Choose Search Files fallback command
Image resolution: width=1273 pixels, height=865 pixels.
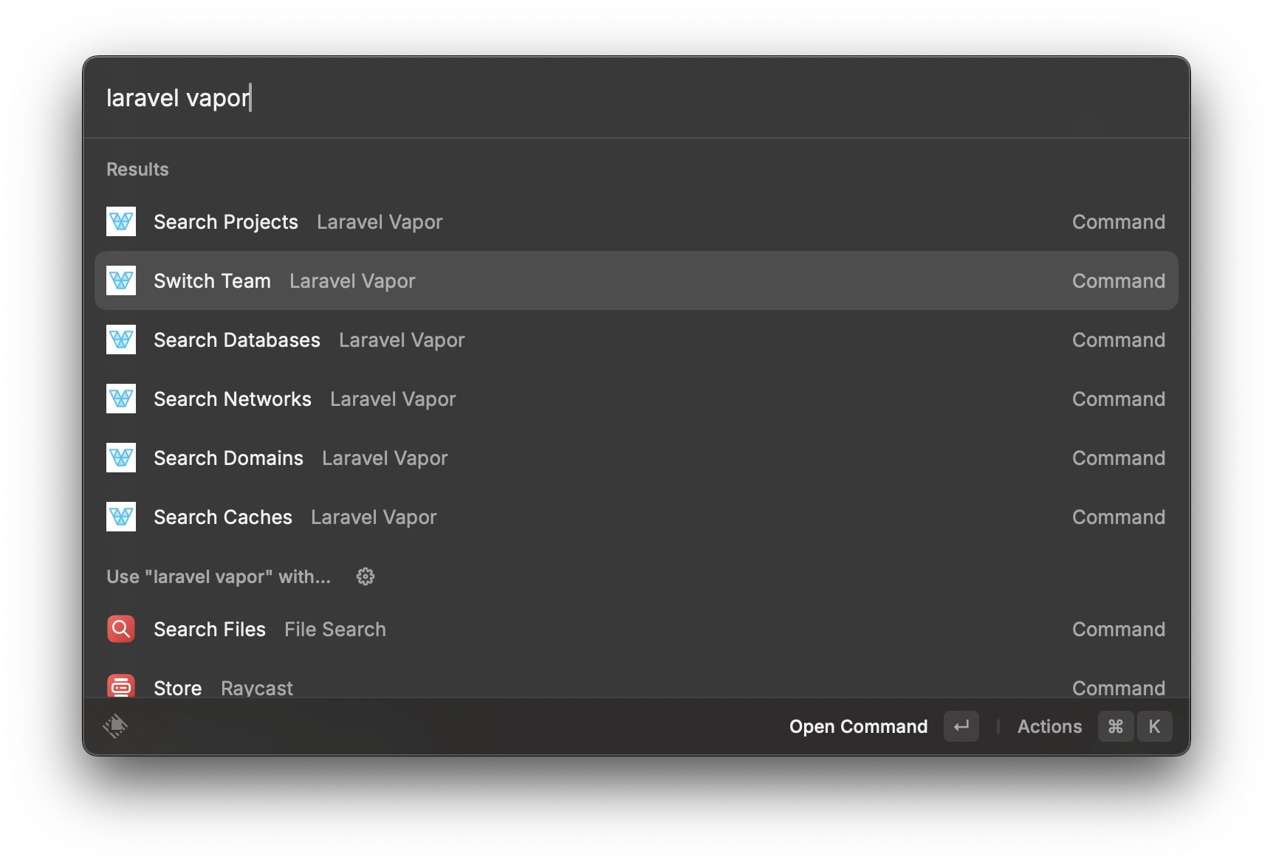coord(636,629)
